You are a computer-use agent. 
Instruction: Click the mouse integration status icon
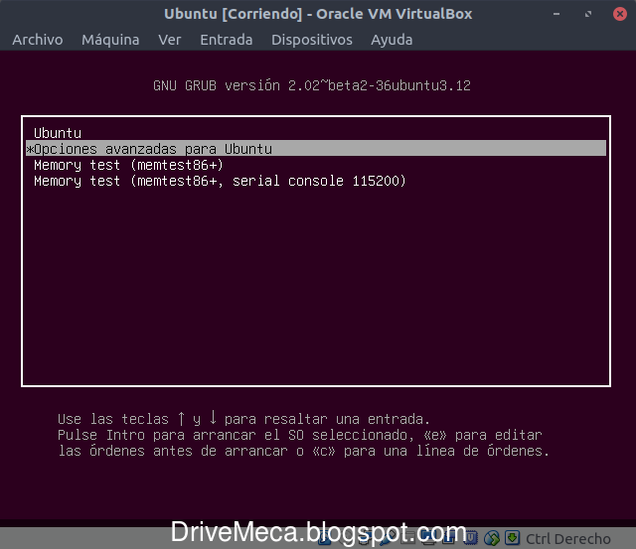492,538
